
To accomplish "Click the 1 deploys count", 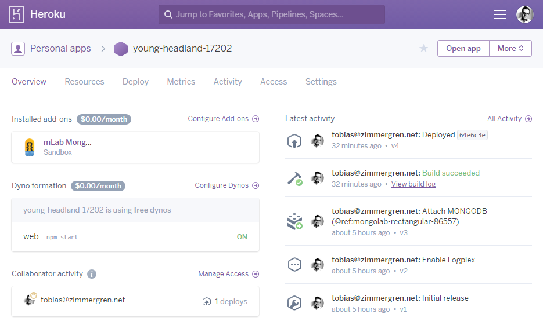I will click(x=231, y=302).
